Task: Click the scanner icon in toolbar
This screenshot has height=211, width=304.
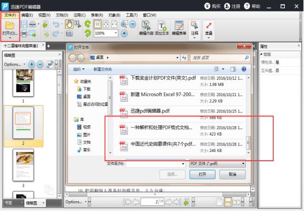Action: coord(32,24)
